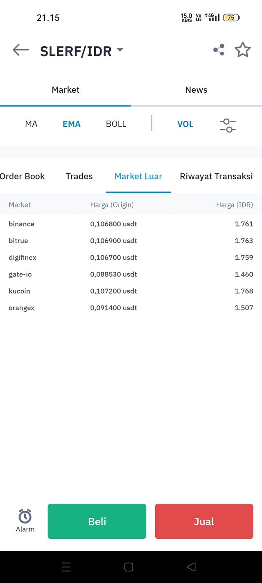The width and height of the screenshot is (262, 583).
Task: Open the Riwayat Transaksi tab
Action: coord(216,176)
